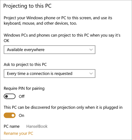Click the chevron arrow in Available everywhere box
Viewport: 132px width, 140px height.
tap(91, 50)
